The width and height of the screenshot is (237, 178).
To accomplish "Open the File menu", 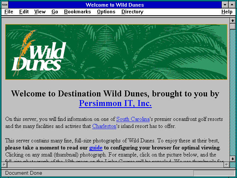I will (9, 12).
